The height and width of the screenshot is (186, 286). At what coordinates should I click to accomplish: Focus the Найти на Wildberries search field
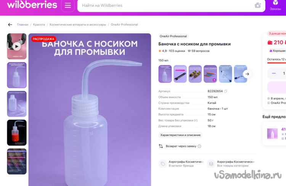[x=166, y=5]
